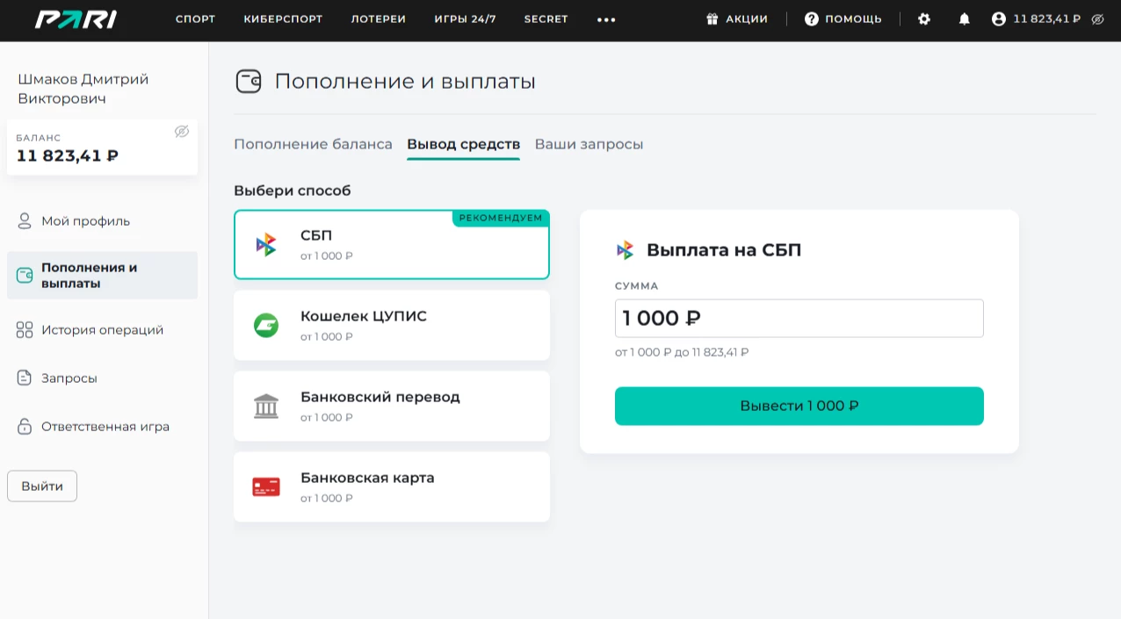Viewport: 1121px width, 619px height.
Task: Click the Сумма amount input field
Action: pyautogui.click(x=799, y=319)
